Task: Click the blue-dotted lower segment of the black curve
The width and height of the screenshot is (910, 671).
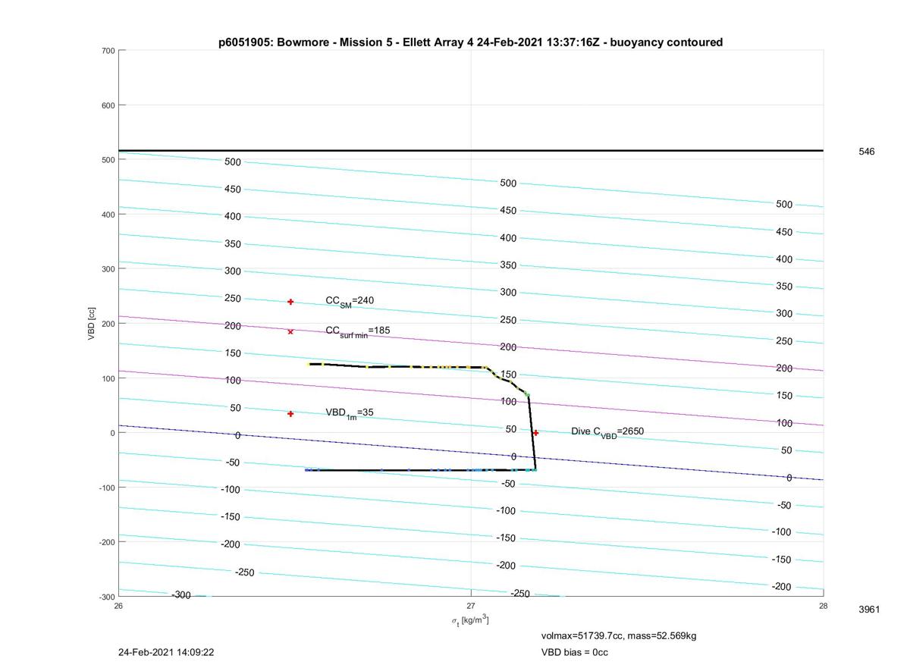Action: pos(421,470)
